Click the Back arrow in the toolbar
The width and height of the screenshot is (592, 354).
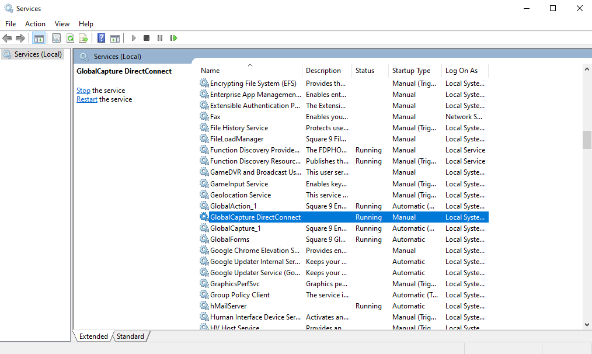(x=7, y=38)
